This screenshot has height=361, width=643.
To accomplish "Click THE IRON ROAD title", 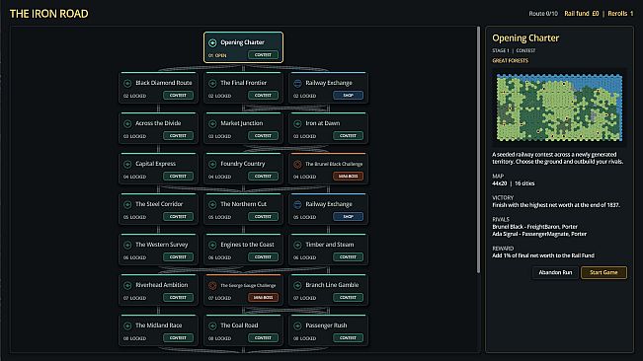I will point(48,14).
